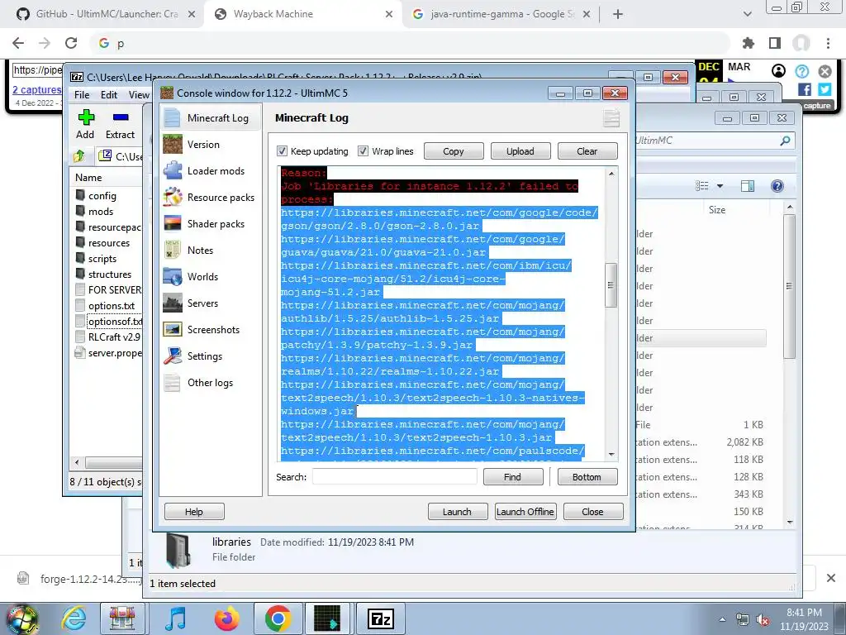Open 7-Zip from the taskbar
Viewport: 846px width, 635px height.
tap(380, 618)
